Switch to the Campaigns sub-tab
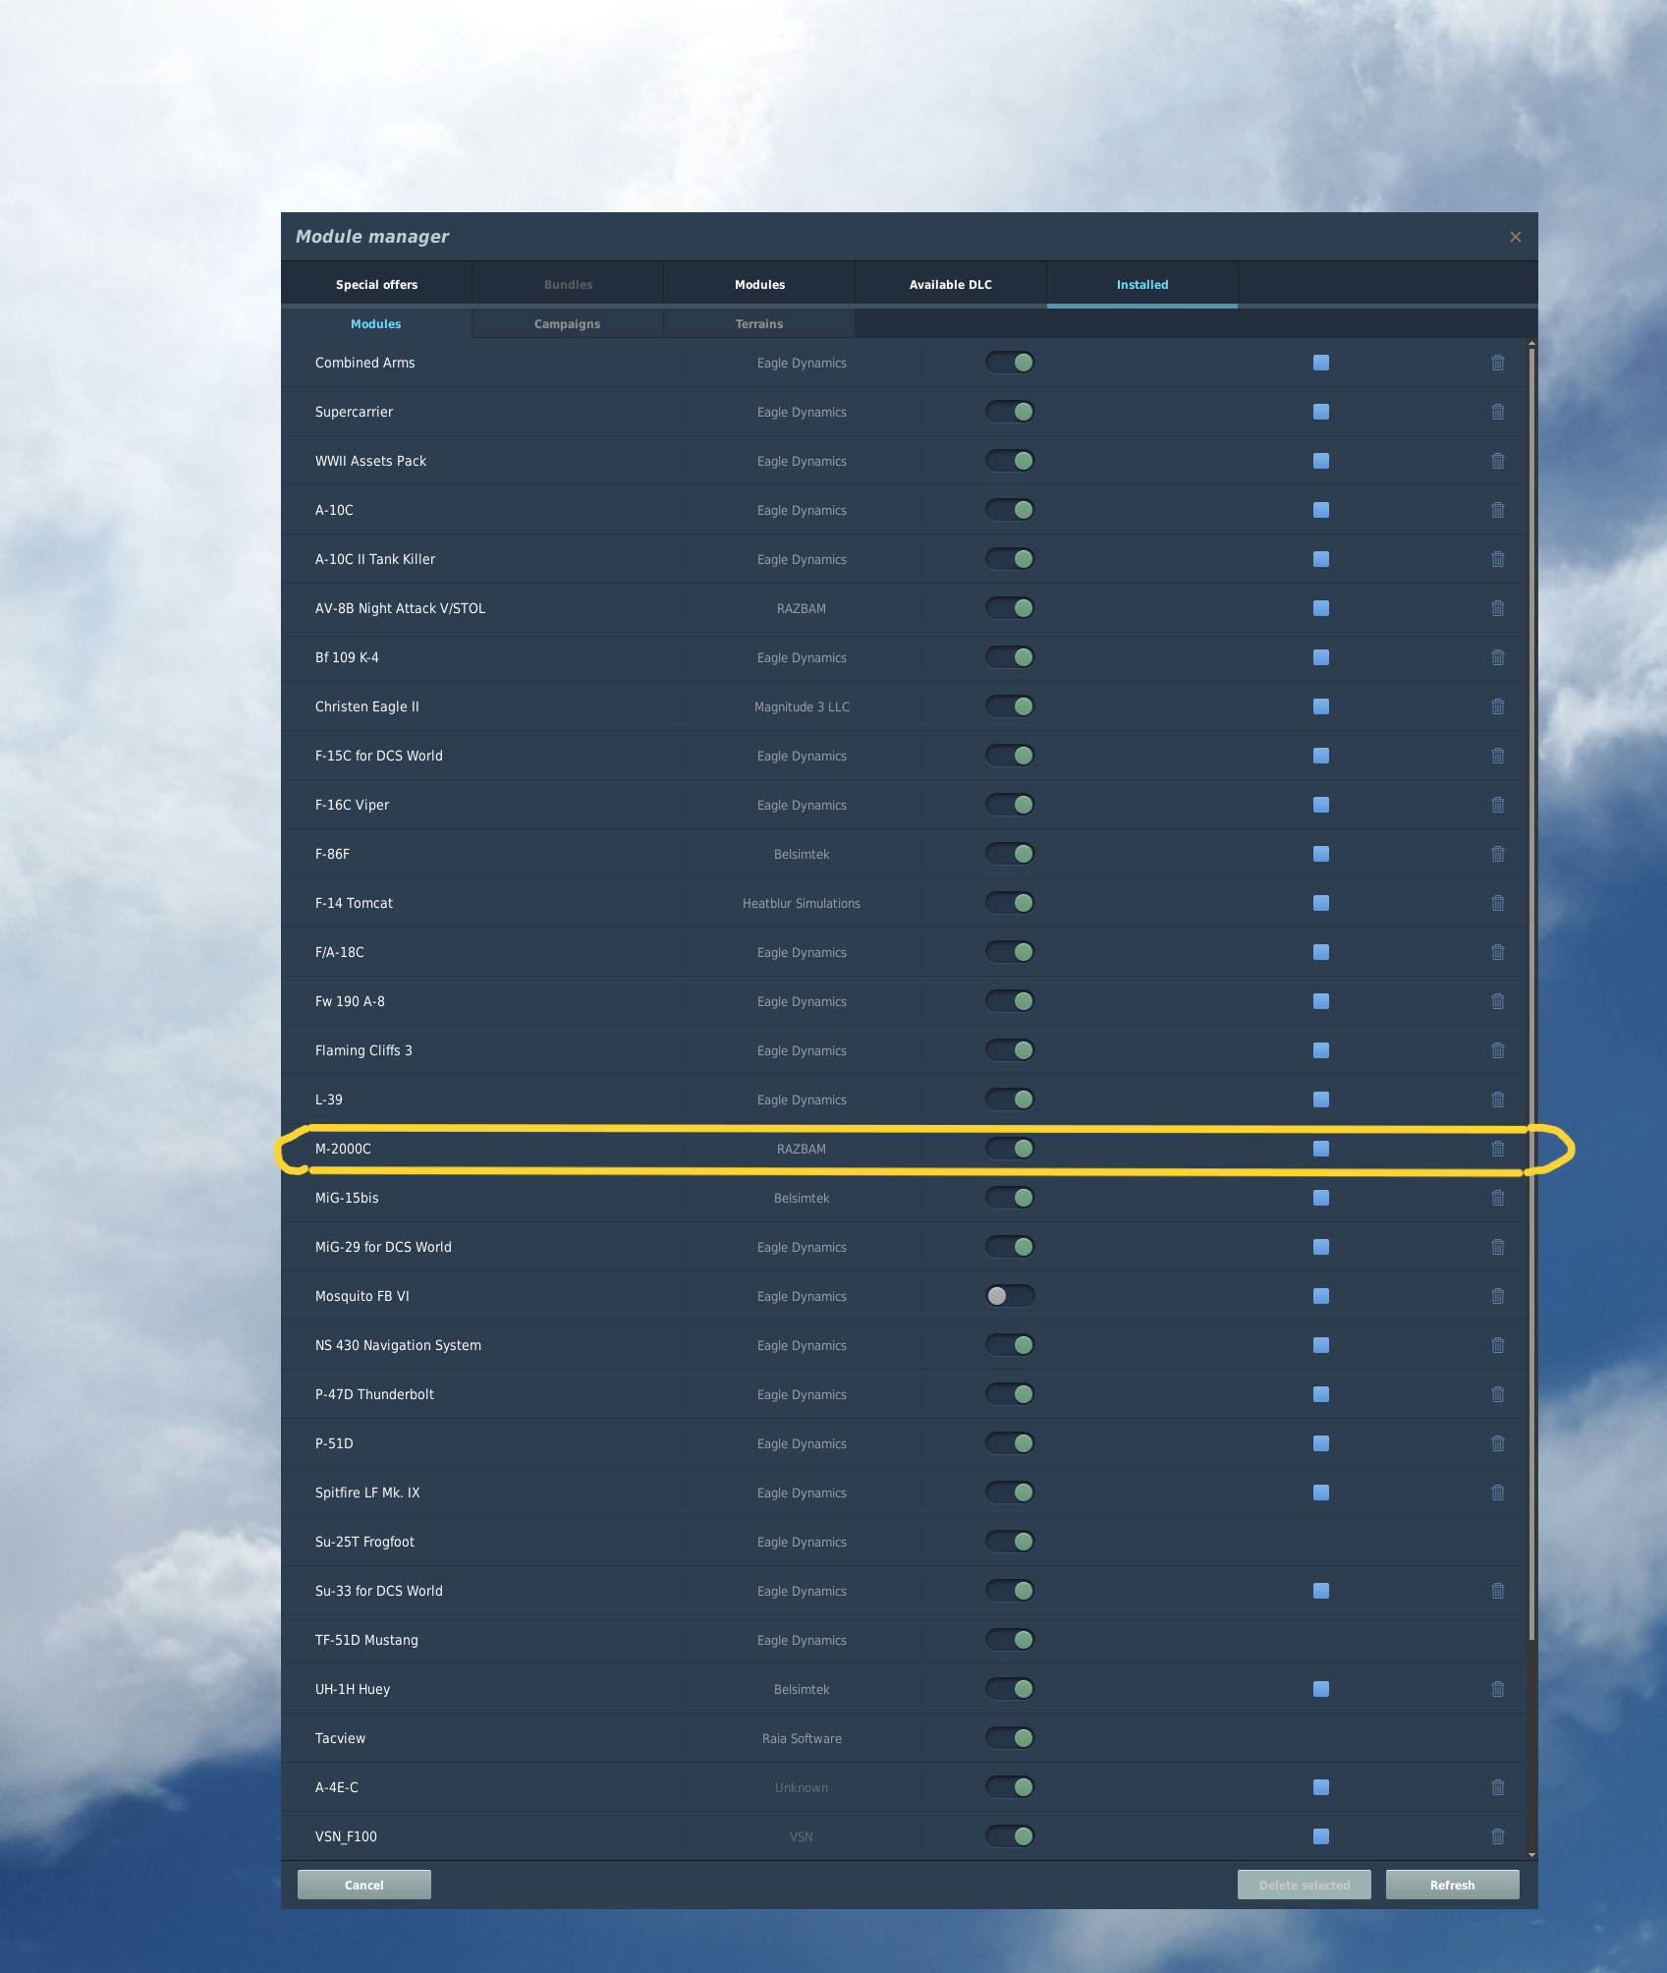Viewport: 1667px width, 1973px height. tap(568, 324)
